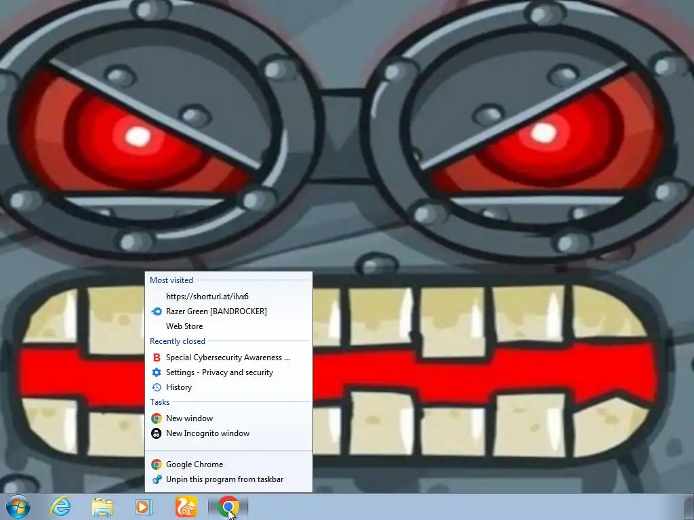Image resolution: width=694 pixels, height=520 pixels.
Task: Open Windows Media Player from taskbar
Action: [143, 507]
